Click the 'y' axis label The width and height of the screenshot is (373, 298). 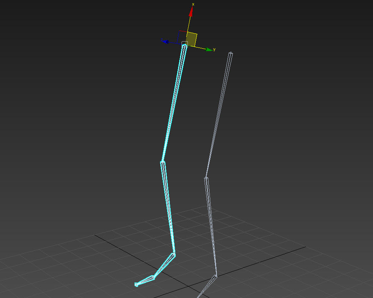(214, 49)
